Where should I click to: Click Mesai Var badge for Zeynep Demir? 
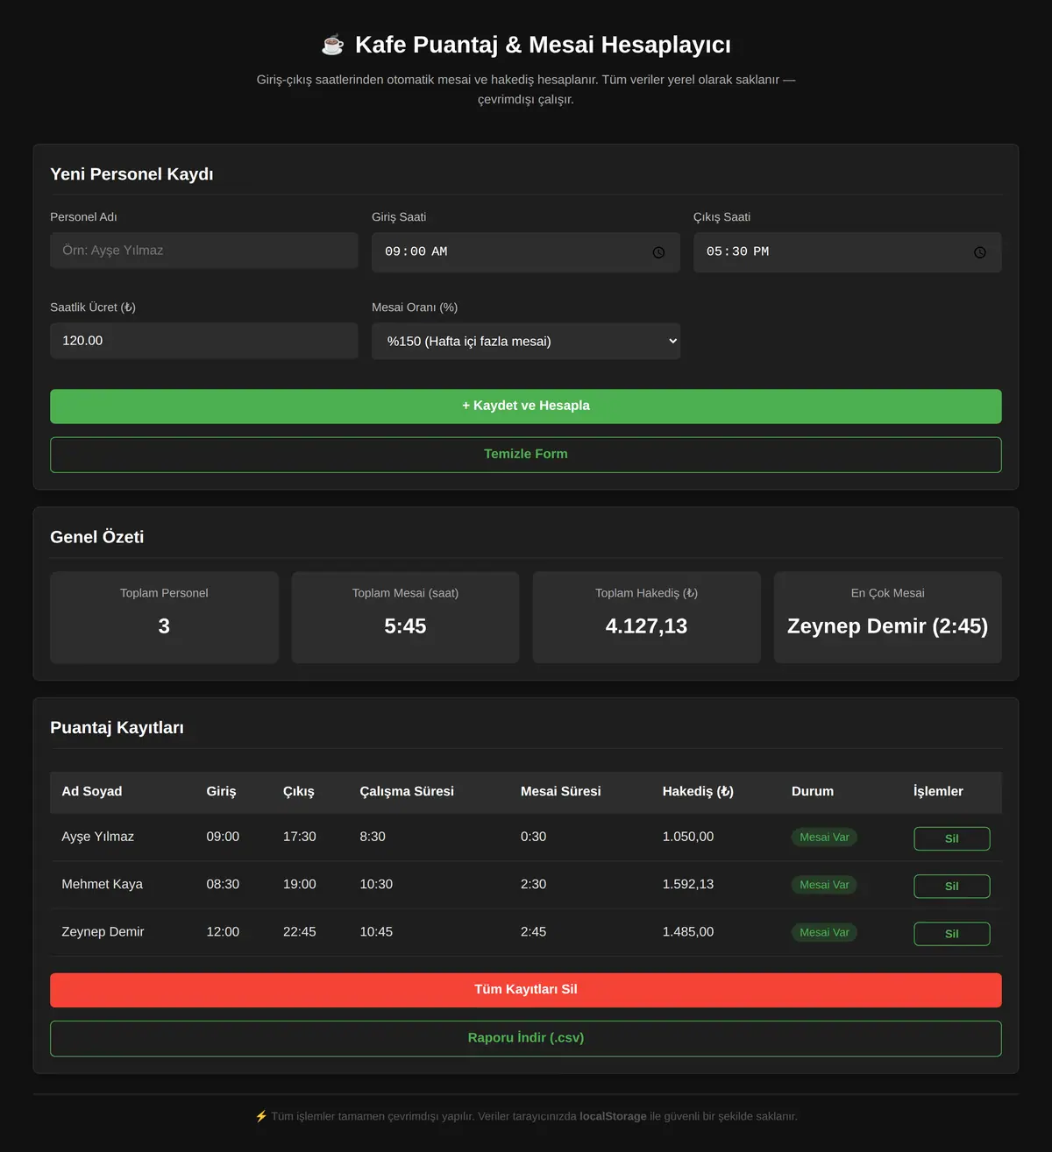(x=824, y=932)
